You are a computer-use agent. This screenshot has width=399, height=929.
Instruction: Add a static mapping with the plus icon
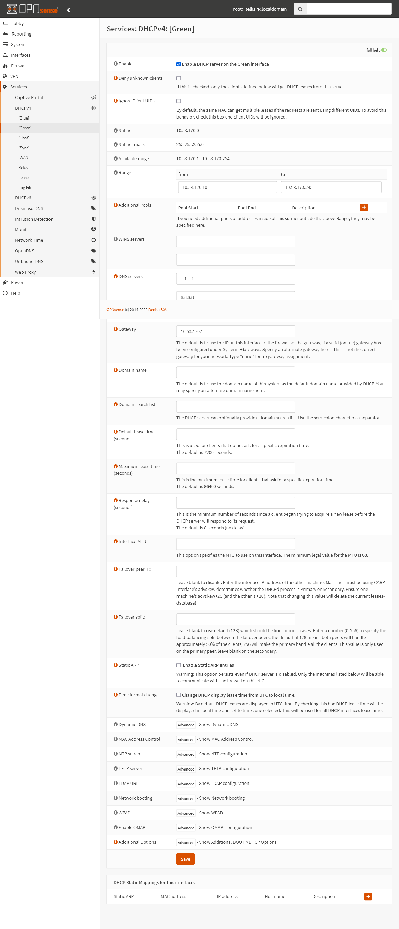tap(368, 897)
